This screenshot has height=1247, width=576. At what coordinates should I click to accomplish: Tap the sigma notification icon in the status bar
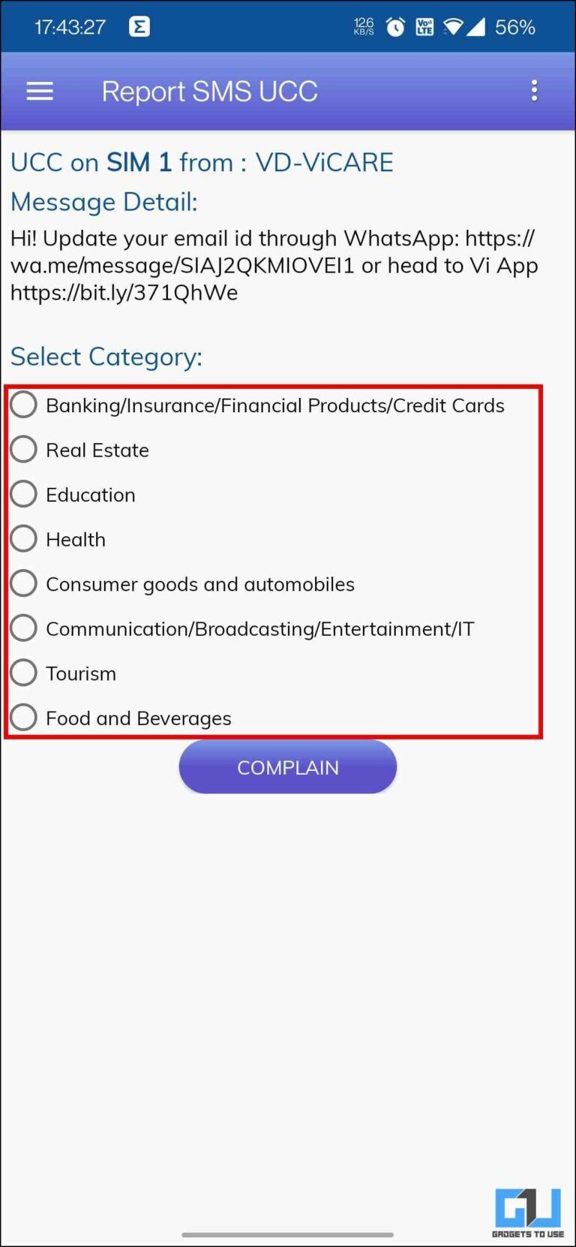coord(139,25)
